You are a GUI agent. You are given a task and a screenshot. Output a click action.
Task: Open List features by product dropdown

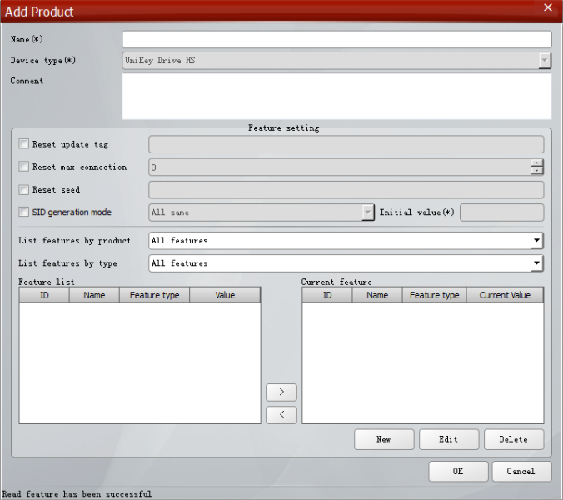pyautogui.click(x=536, y=240)
